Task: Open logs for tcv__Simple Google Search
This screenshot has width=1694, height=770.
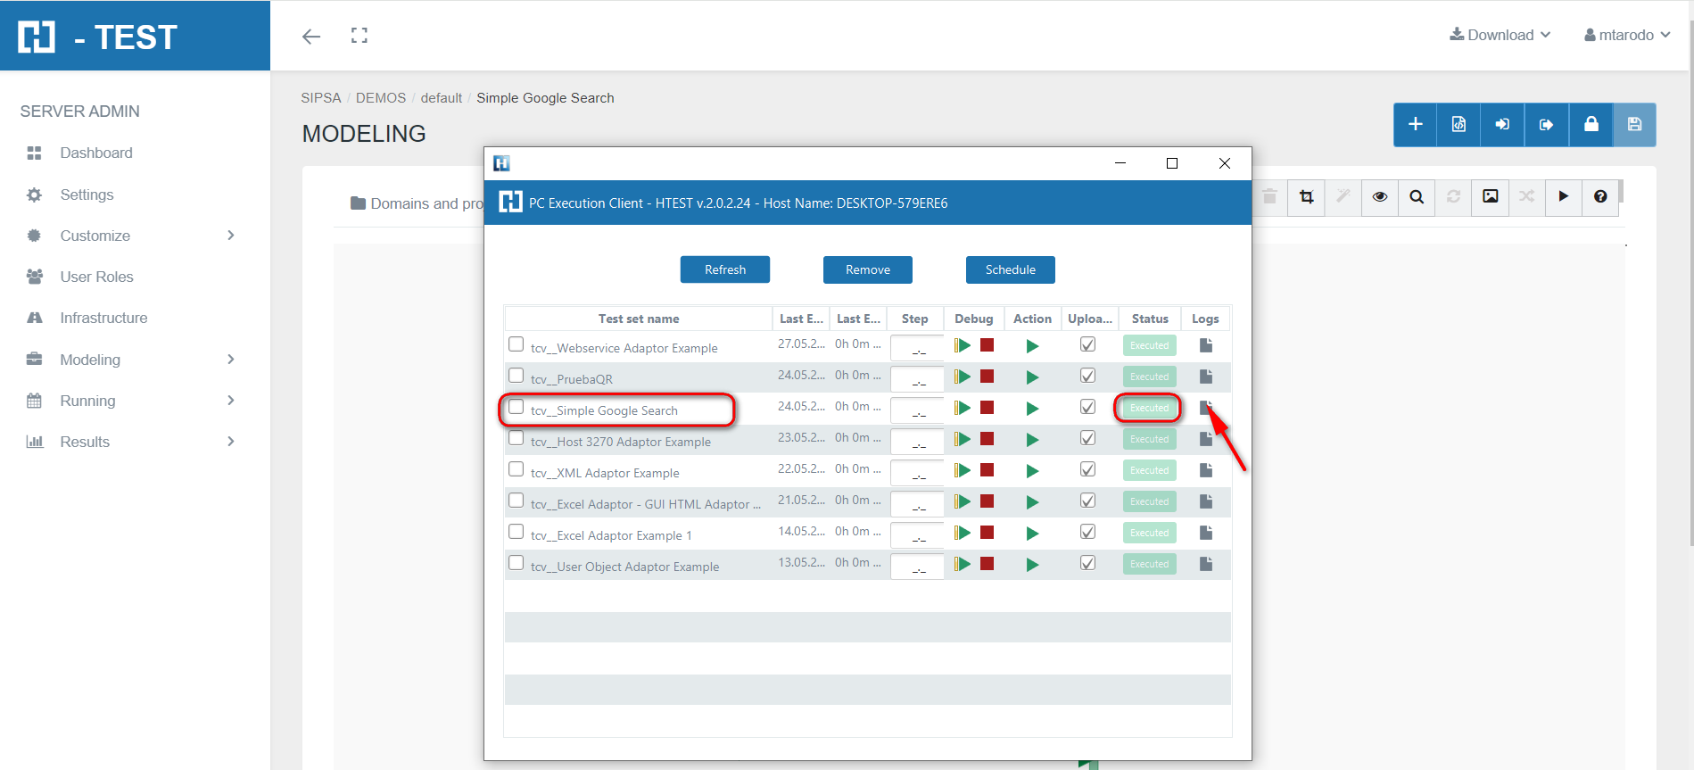Action: (x=1206, y=408)
